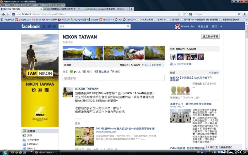248x155 pixels.
Task: Go to home link in Facebook bar
Action: tap(214, 26)
